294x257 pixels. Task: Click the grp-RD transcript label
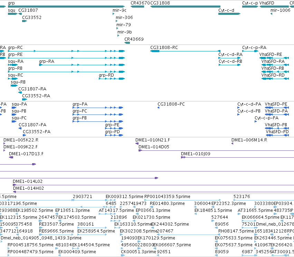[x=106, y=75]
